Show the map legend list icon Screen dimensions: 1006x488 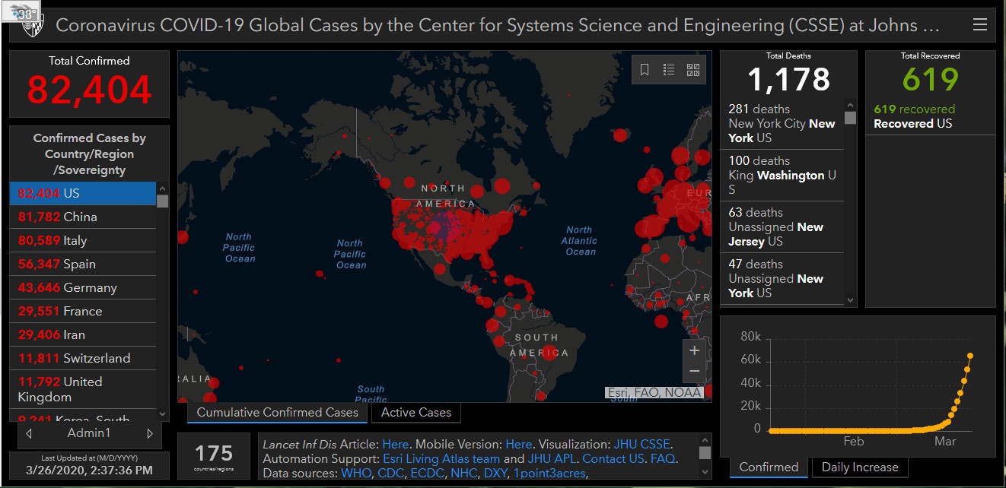[x=669, y=70]
